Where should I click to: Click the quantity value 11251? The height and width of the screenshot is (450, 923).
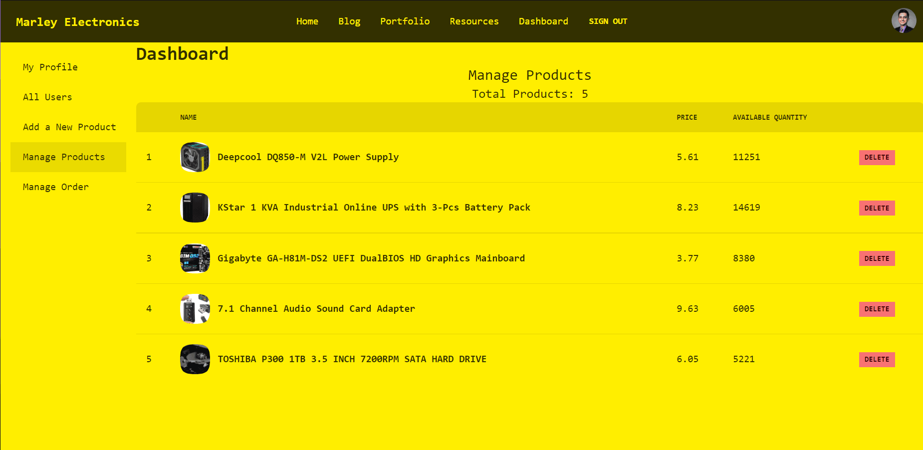click(746, 157)
